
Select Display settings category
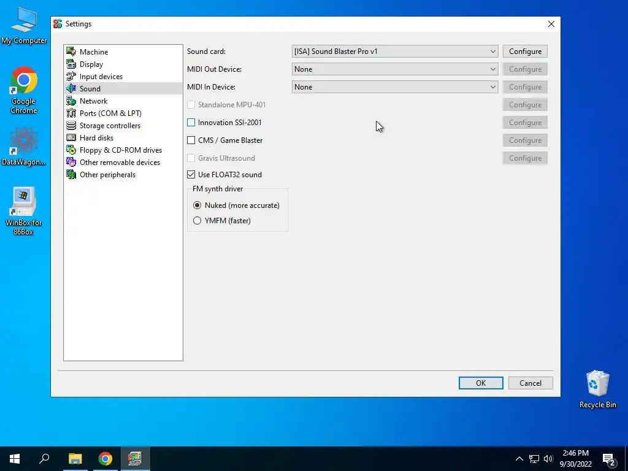coord(123,64)
